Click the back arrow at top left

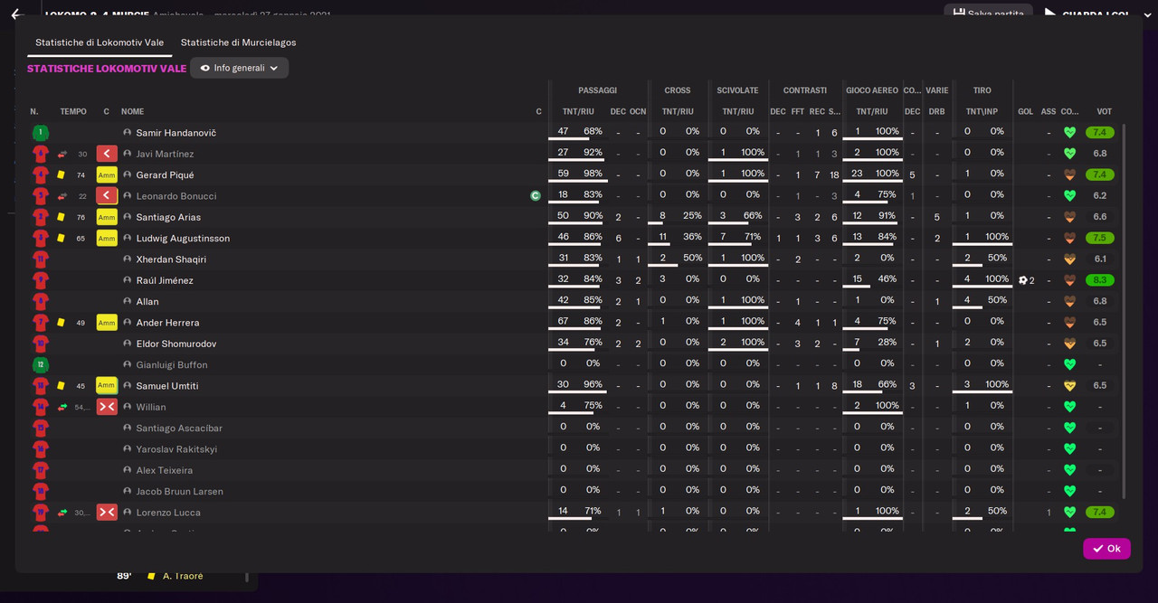[16, 14]
